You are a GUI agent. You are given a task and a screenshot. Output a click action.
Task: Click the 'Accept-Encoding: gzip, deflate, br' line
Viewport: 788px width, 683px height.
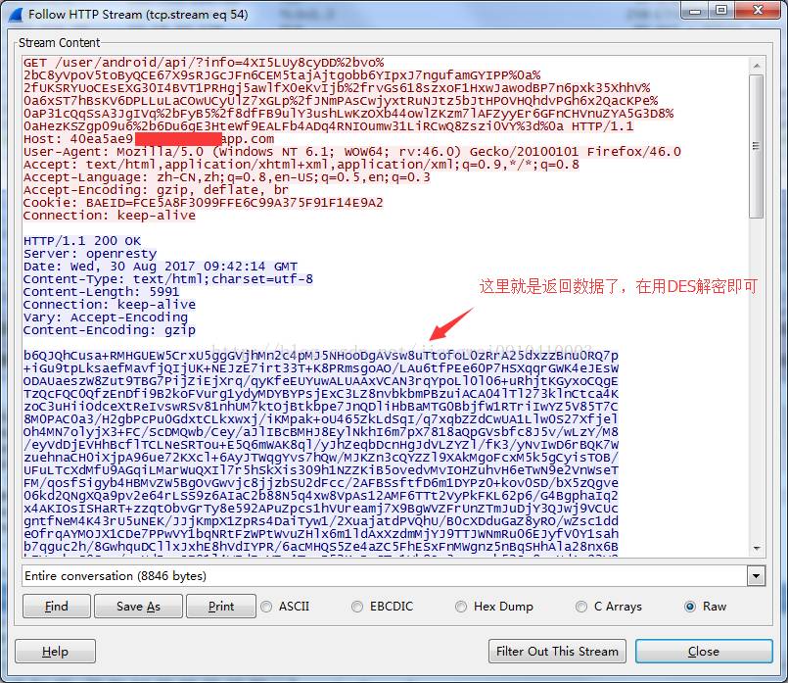[156, 190]
